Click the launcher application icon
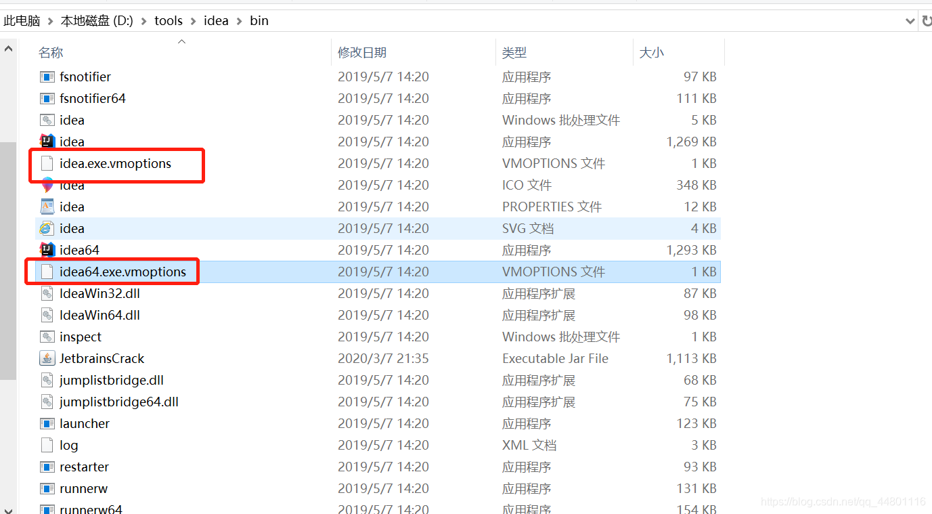This screenshot has width=932, height=514. tap(47, 423)
